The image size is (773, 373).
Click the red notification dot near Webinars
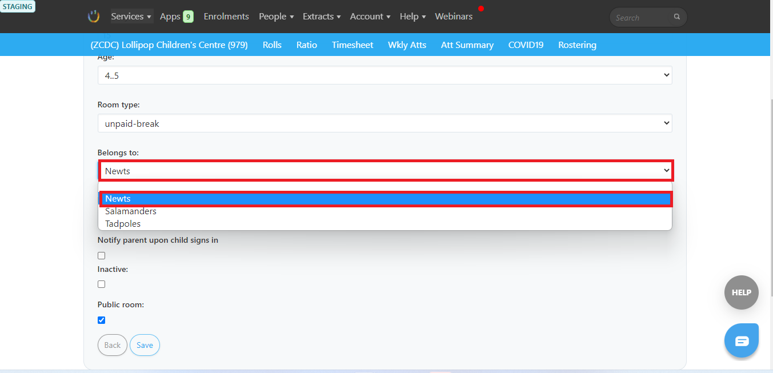tap(481, 9)
